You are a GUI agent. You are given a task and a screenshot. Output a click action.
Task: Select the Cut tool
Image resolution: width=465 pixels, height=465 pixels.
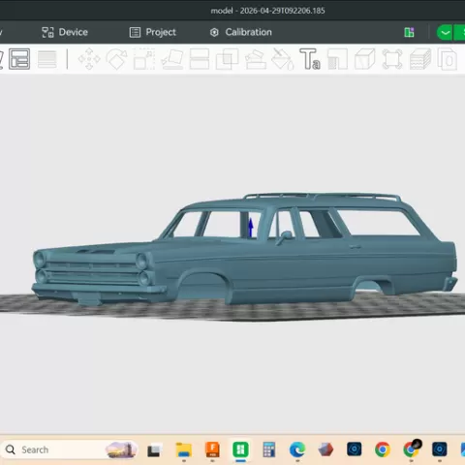click(x=200, y=59)
